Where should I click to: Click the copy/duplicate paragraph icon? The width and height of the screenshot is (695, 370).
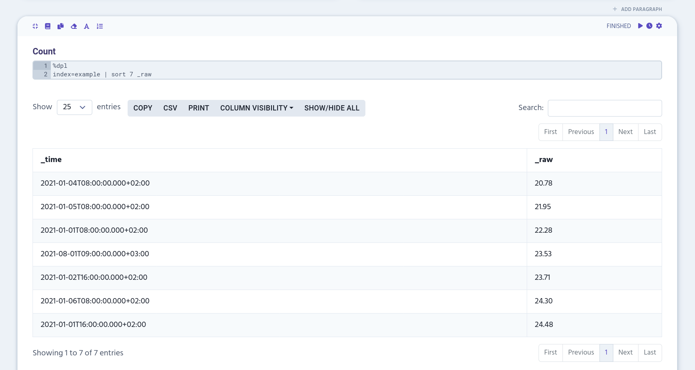[61, 26]
